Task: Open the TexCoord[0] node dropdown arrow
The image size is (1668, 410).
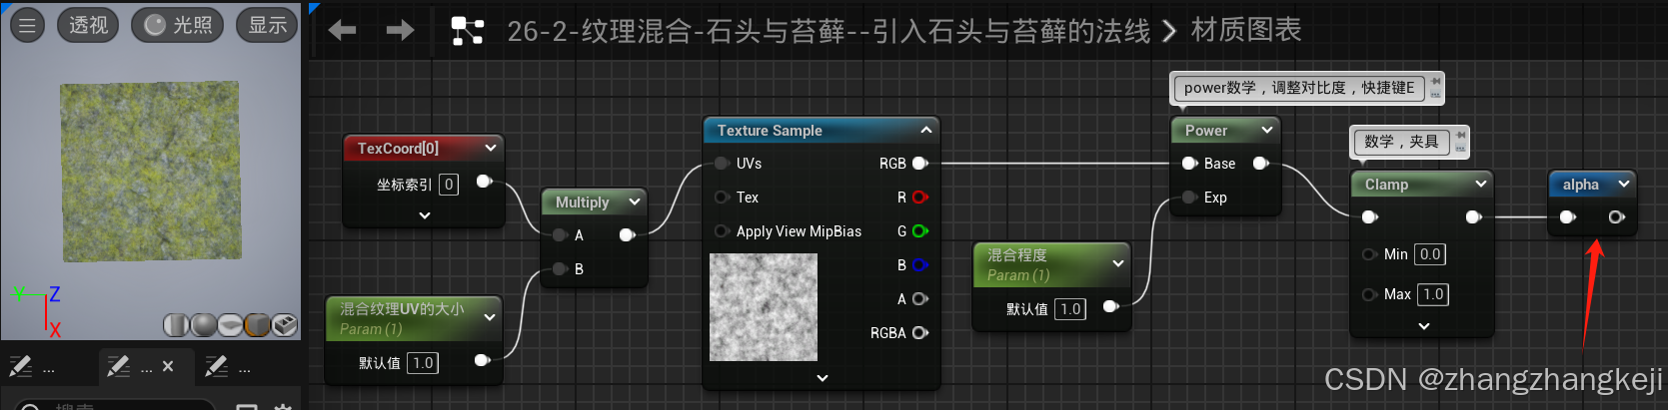Action: [x=491, y=148]
